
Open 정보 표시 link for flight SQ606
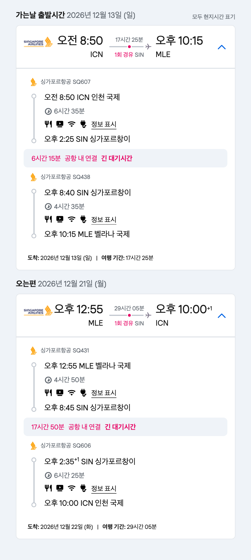tap(104, 488)
